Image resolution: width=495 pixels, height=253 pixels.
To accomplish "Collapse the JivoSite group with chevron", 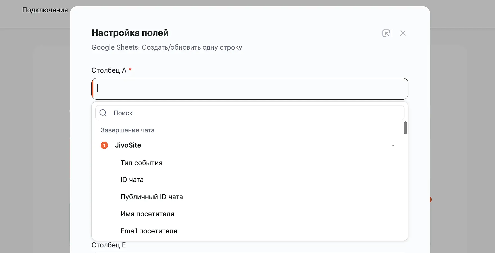I will (393, 146).
